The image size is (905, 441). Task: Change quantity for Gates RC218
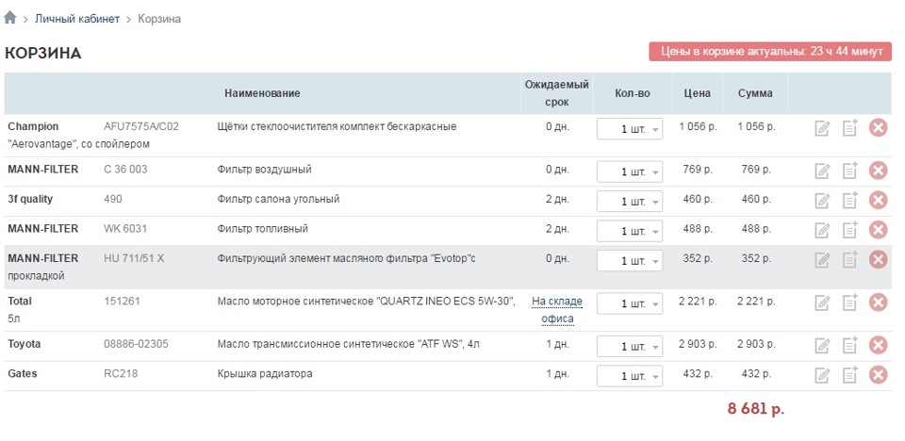coord(630,376)
